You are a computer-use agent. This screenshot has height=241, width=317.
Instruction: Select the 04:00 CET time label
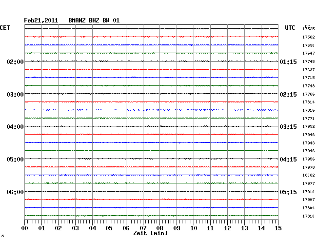coord(15,127)
